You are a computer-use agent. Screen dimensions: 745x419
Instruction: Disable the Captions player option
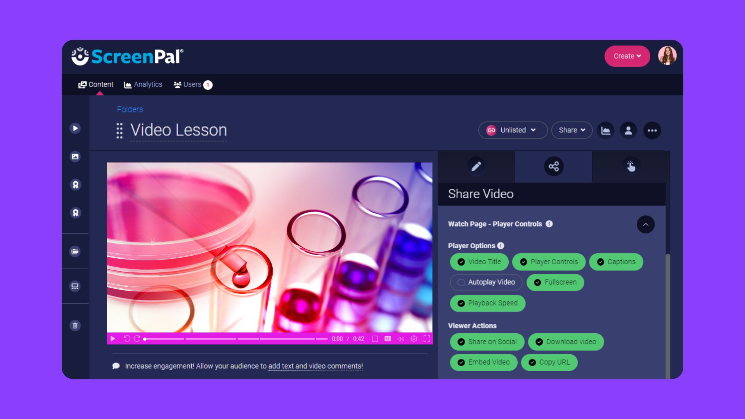point(615,261)
